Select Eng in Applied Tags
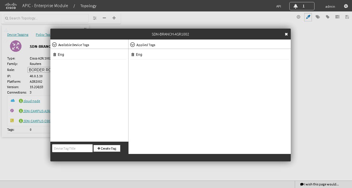 [x=139, y=54]
